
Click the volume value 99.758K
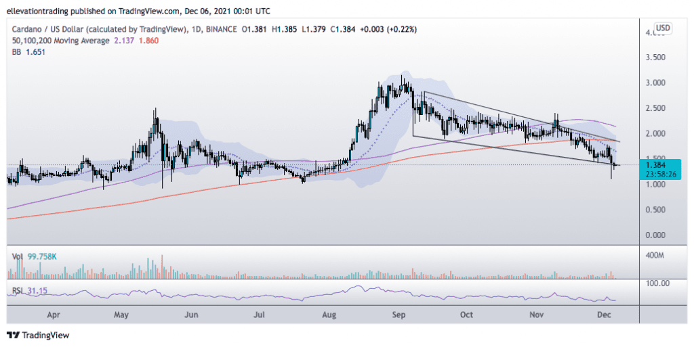point(42,256)
